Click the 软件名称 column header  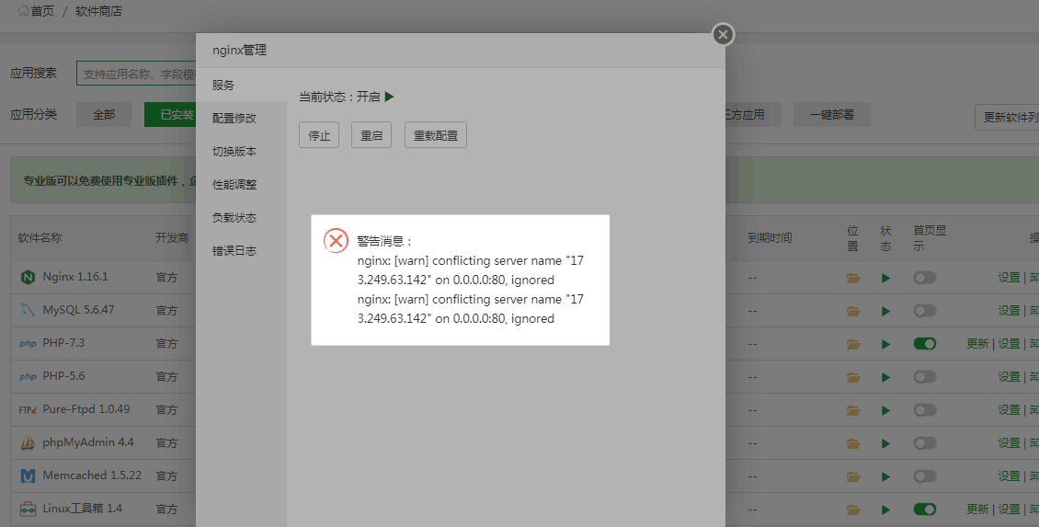(x=40, y=238)
